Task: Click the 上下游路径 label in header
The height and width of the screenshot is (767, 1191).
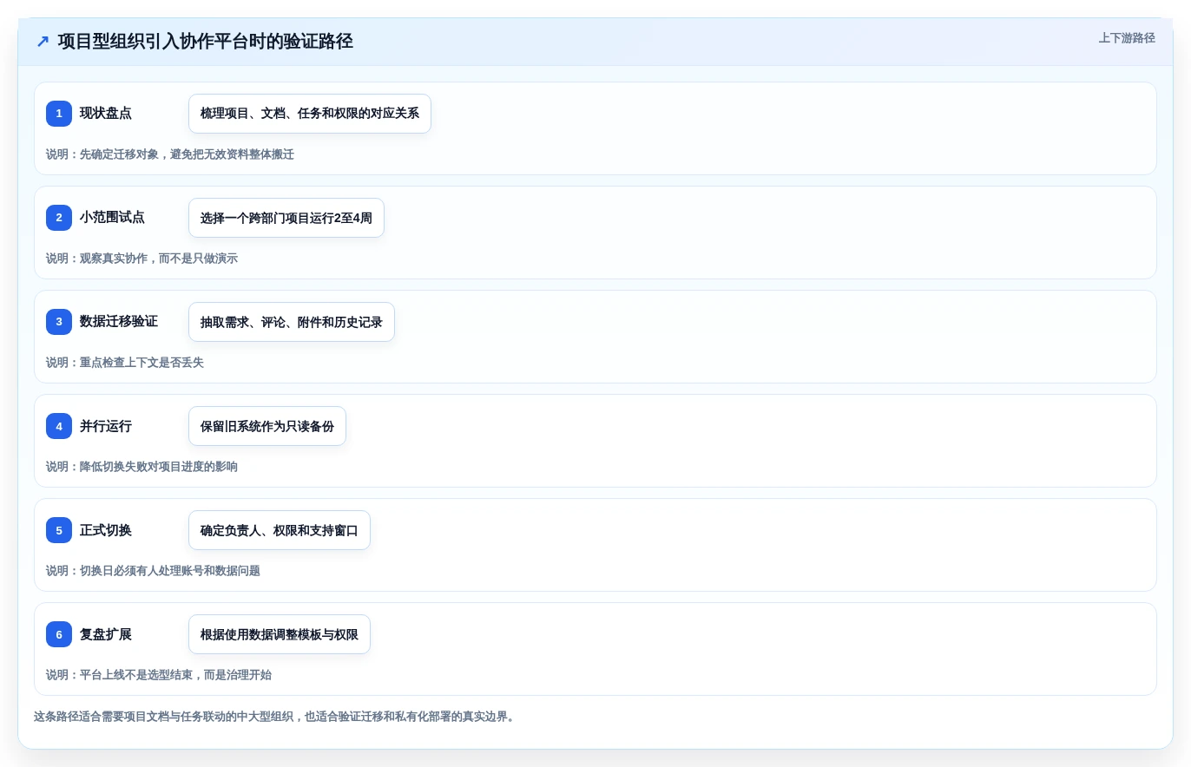Action: tap(1127, 38)
